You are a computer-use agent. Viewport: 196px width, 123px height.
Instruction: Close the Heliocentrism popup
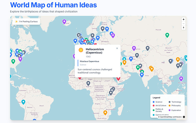117,48
